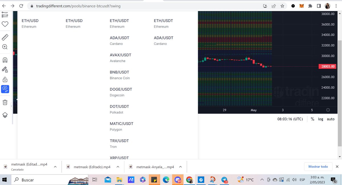Toggle the browser side panel icon

319,6
